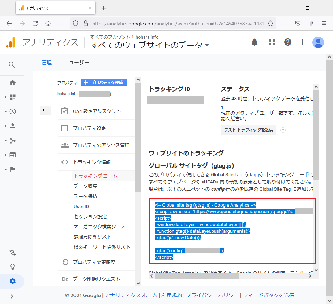Go to Home icon in sidebar

pyautogui.click(x=13, y=83)
